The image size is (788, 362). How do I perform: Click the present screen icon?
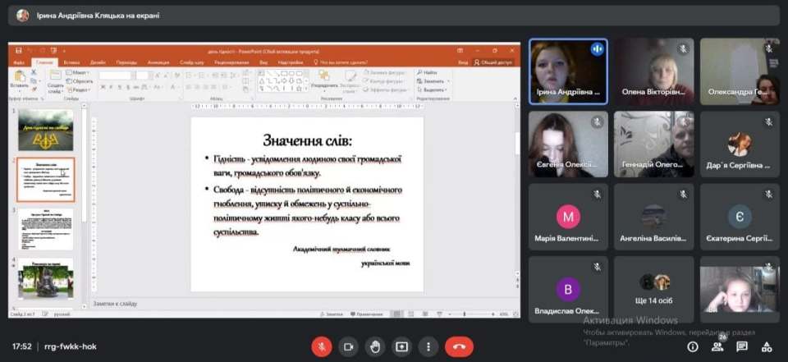[401, 346]
